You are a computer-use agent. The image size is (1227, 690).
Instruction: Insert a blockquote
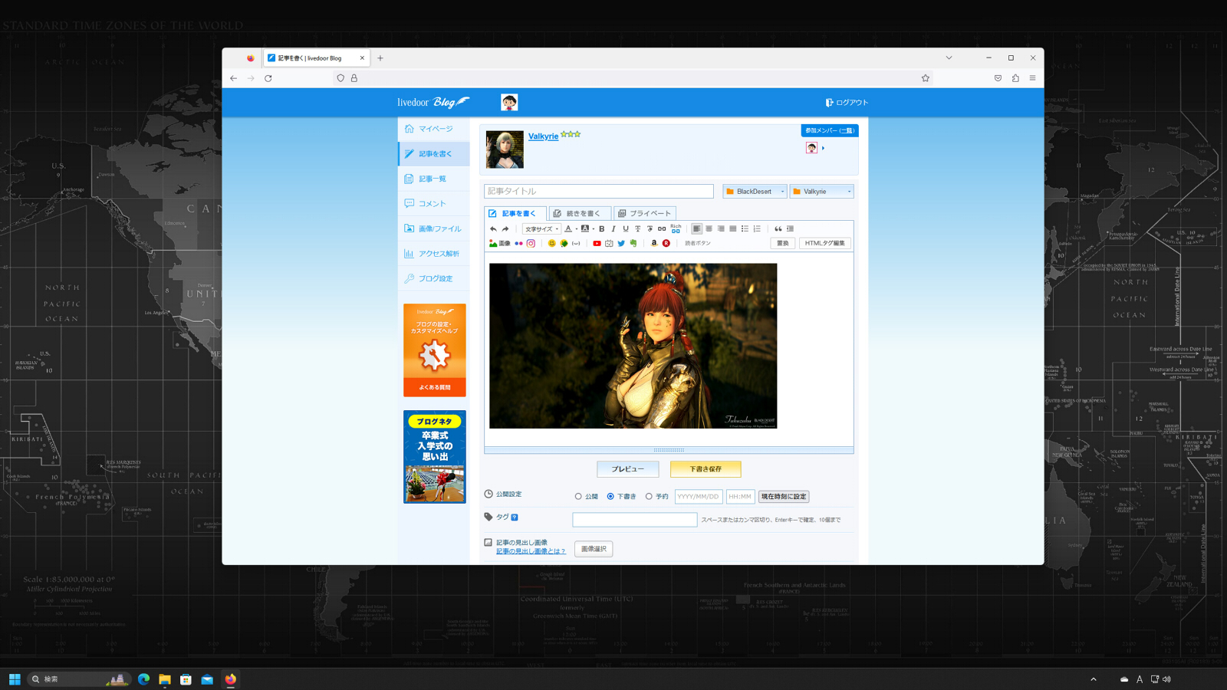click(x=778, y=228)
